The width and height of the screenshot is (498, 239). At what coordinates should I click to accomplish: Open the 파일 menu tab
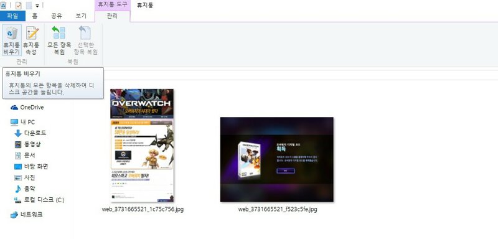(x=12, y=16)
